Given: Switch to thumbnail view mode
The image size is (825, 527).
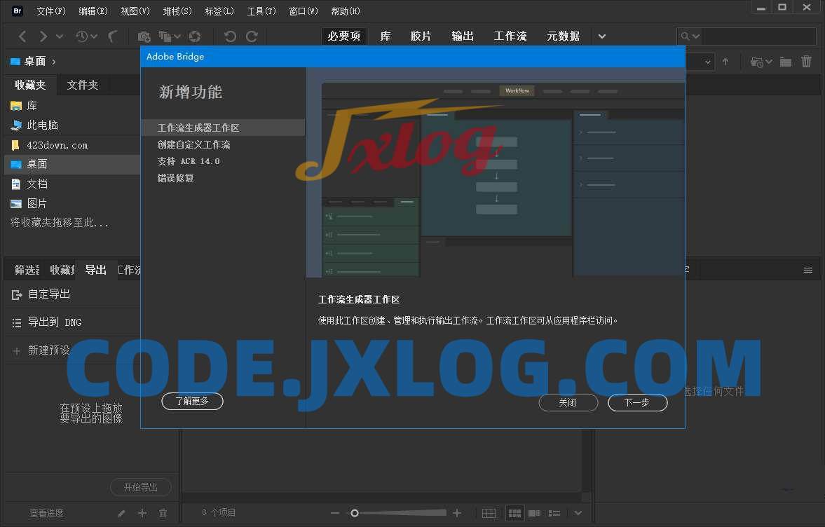Looking at the screenshot, I should click(514, 513).
